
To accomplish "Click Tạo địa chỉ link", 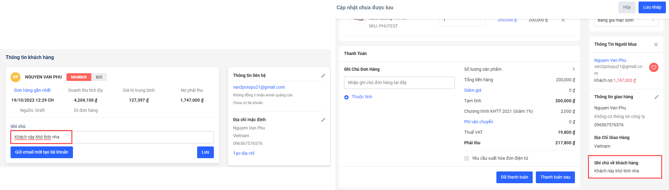I will (244, 154).
